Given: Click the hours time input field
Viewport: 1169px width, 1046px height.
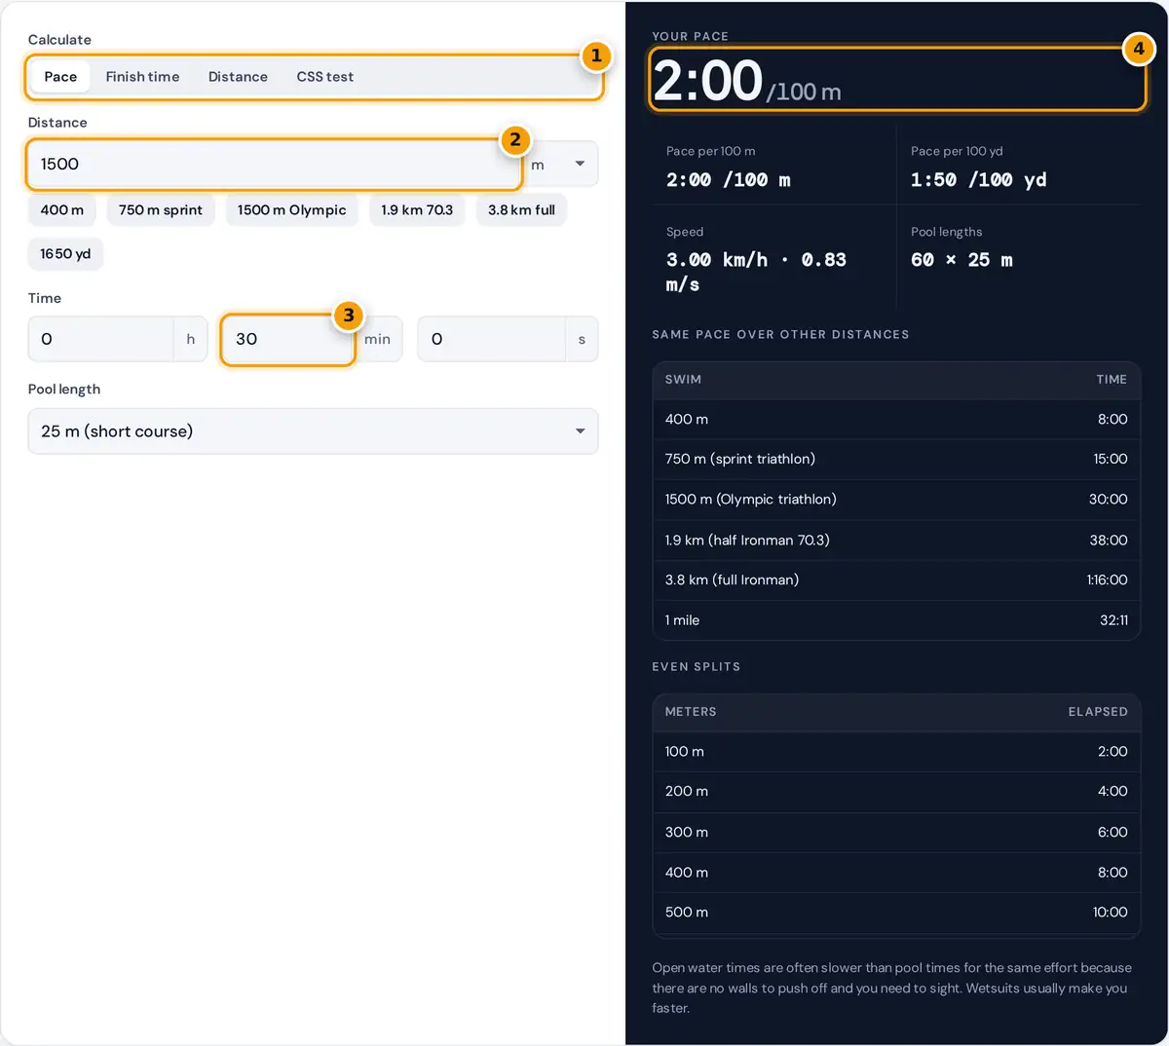Looking at the screenshot, I should coord(100,339).
